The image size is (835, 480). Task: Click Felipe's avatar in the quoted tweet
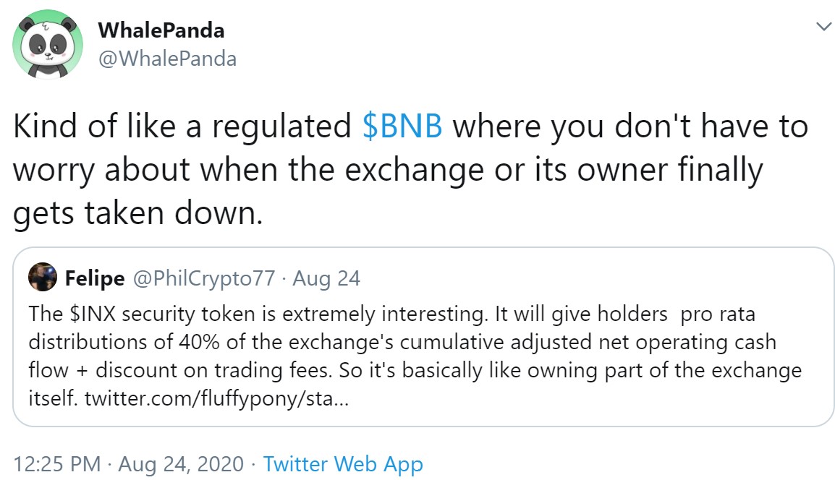43,277
